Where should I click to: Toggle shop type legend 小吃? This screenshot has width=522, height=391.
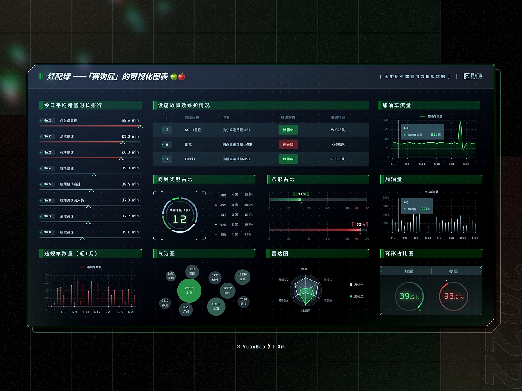221,205
